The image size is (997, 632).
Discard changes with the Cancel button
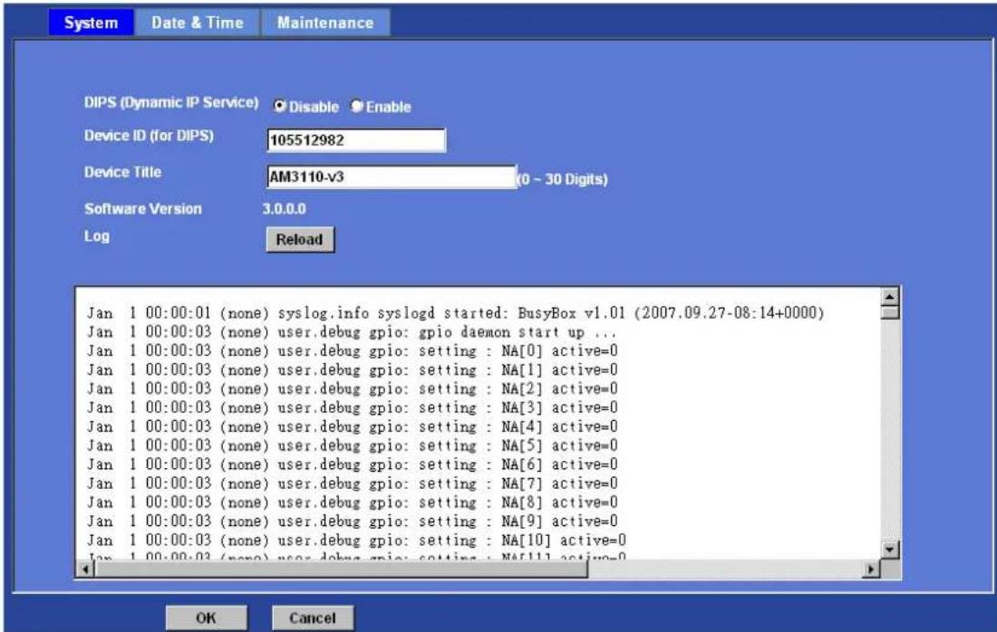[312, 618]
